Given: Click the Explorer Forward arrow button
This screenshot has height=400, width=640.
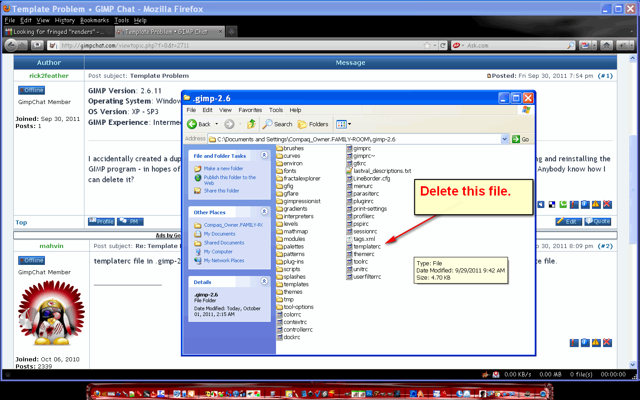Looking at the screenshot, I should [x=229, y=124].
